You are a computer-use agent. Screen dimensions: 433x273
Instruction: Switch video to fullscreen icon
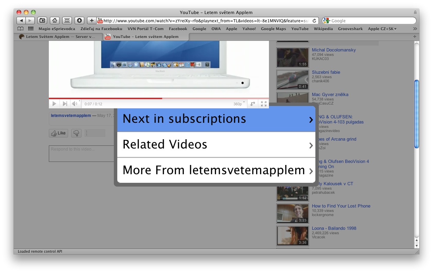[264, 104]
